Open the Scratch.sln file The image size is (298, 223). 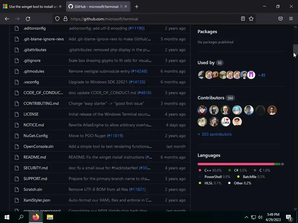pyautogui.click(x=33, y=189)
